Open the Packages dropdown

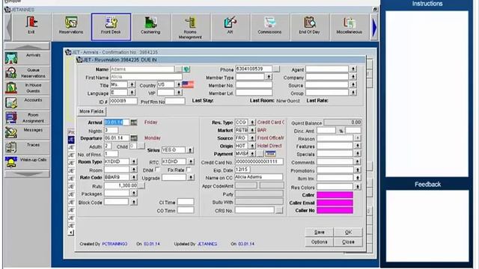pos(134,193)
